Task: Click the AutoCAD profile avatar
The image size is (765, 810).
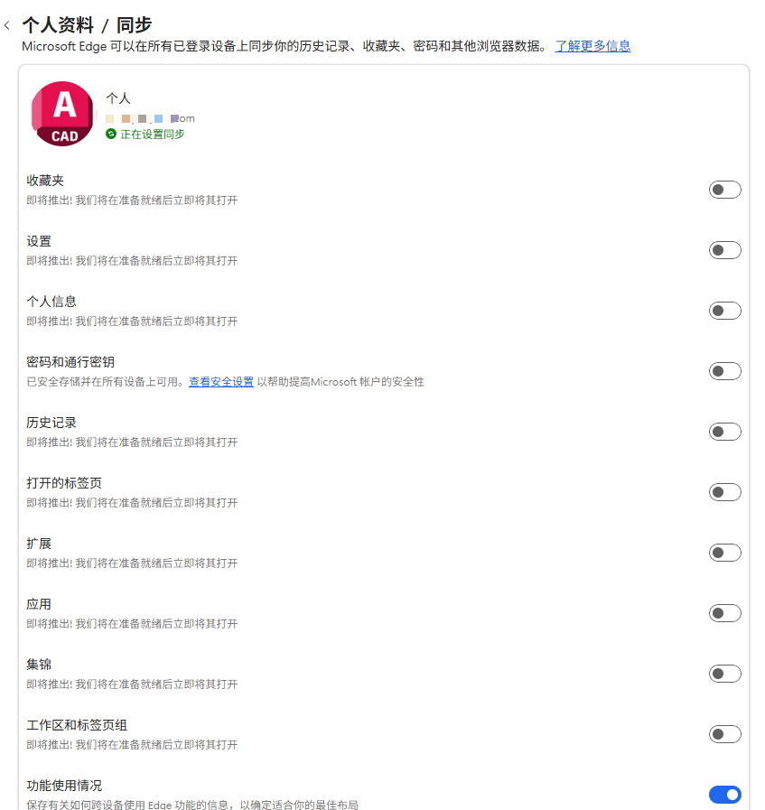Action: (x=61, y=114)
